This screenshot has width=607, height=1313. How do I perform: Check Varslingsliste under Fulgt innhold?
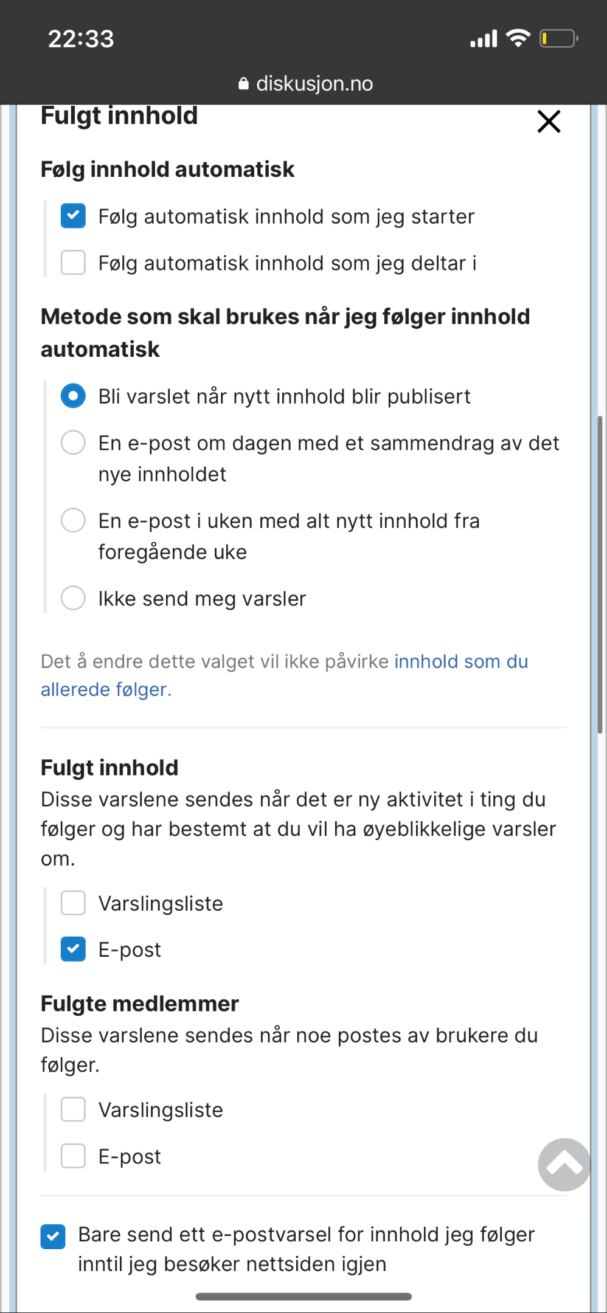click(x=73, y=903)
